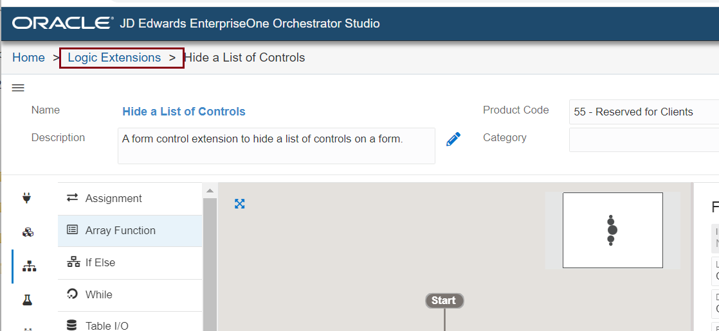Open the hamburger menu icon

(x=18, y=88)
